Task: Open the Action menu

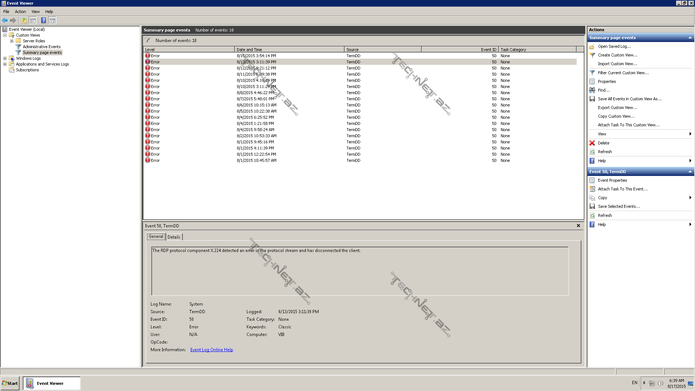Action: (20, 12)
